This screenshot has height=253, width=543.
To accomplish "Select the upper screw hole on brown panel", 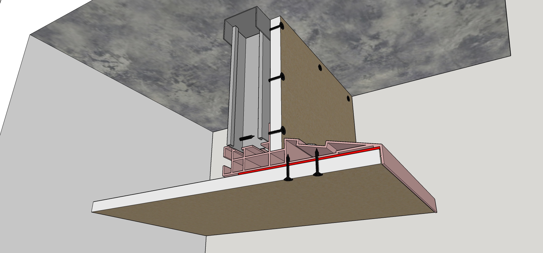I will click(320, 68).
